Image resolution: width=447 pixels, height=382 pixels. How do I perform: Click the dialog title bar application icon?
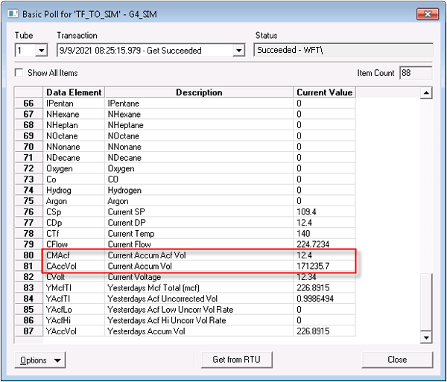13,13
